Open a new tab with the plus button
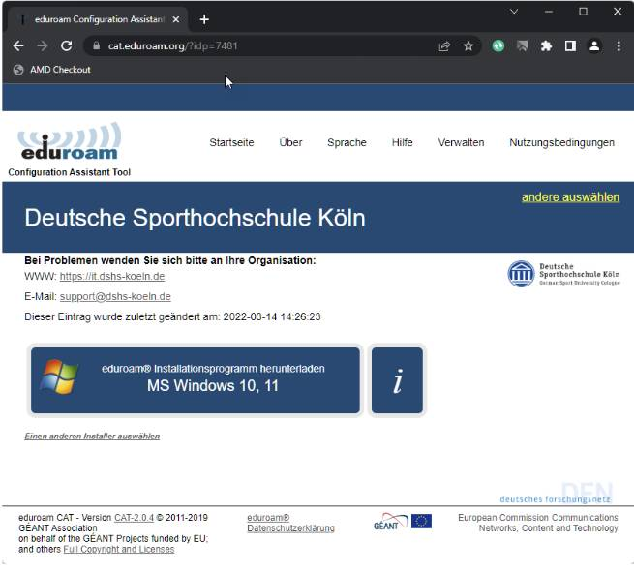This screenshot has width=634, height=572. pyautogui.click(x=204, y=19)
